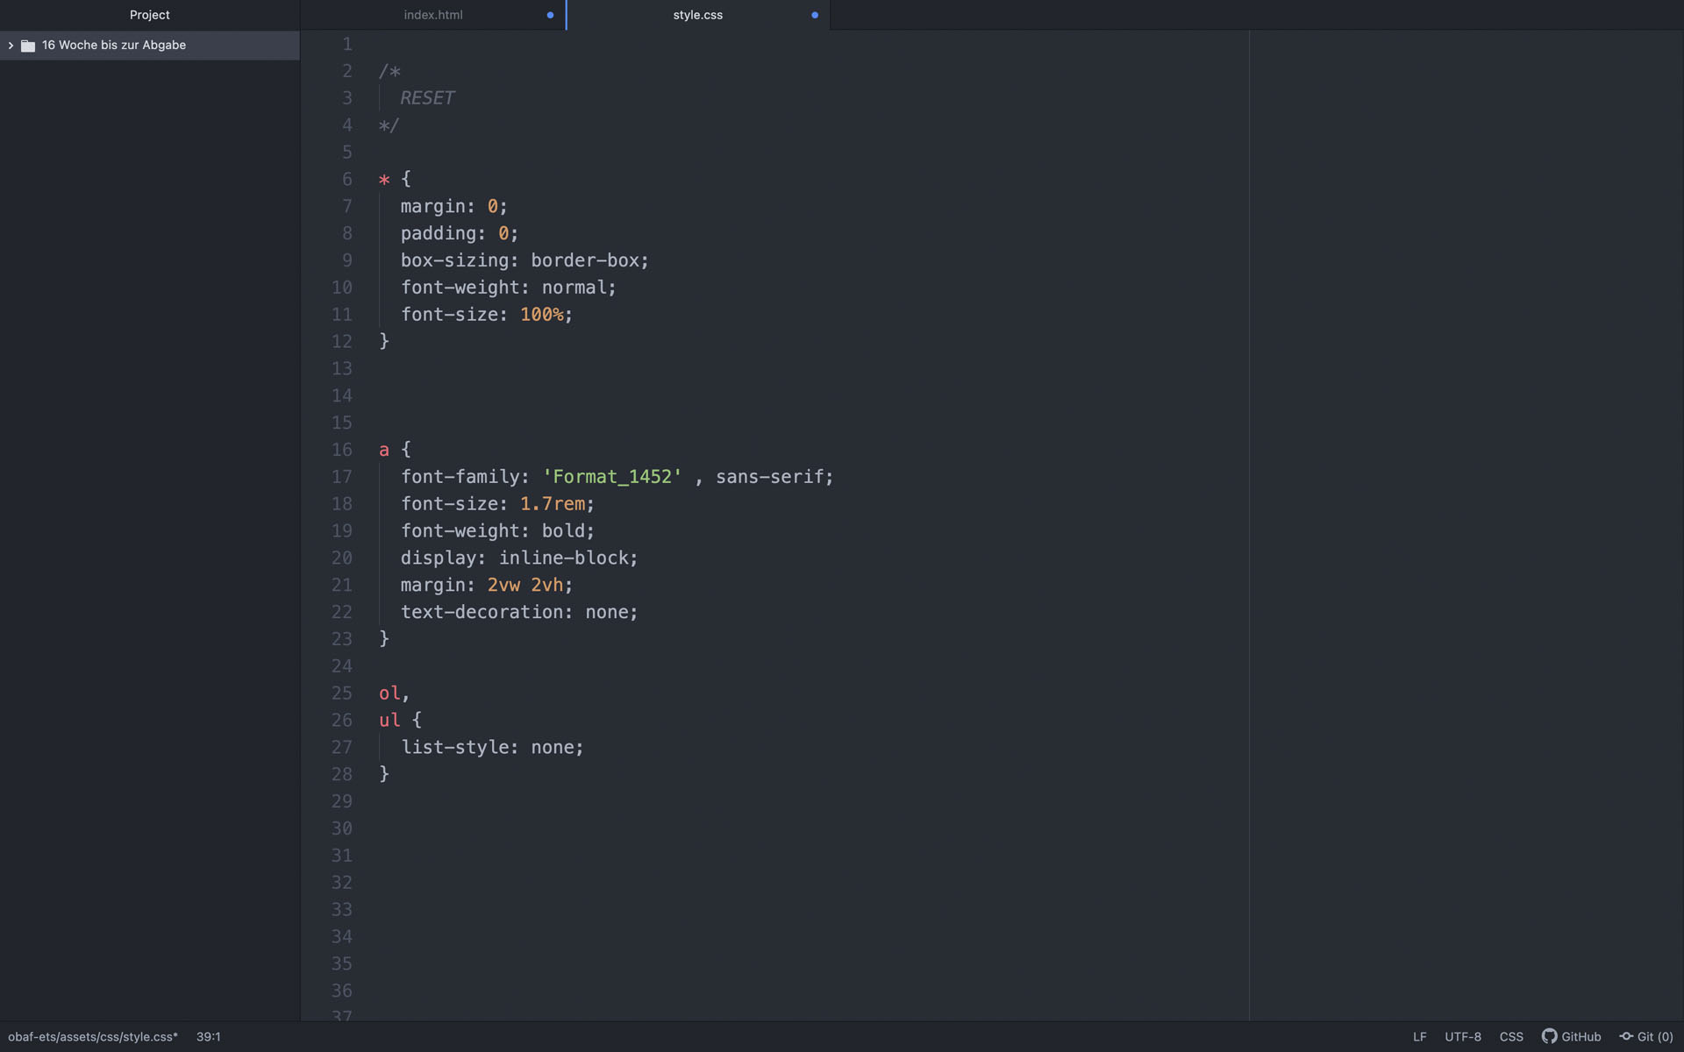Click the RESET comment text

coord(427,98)
